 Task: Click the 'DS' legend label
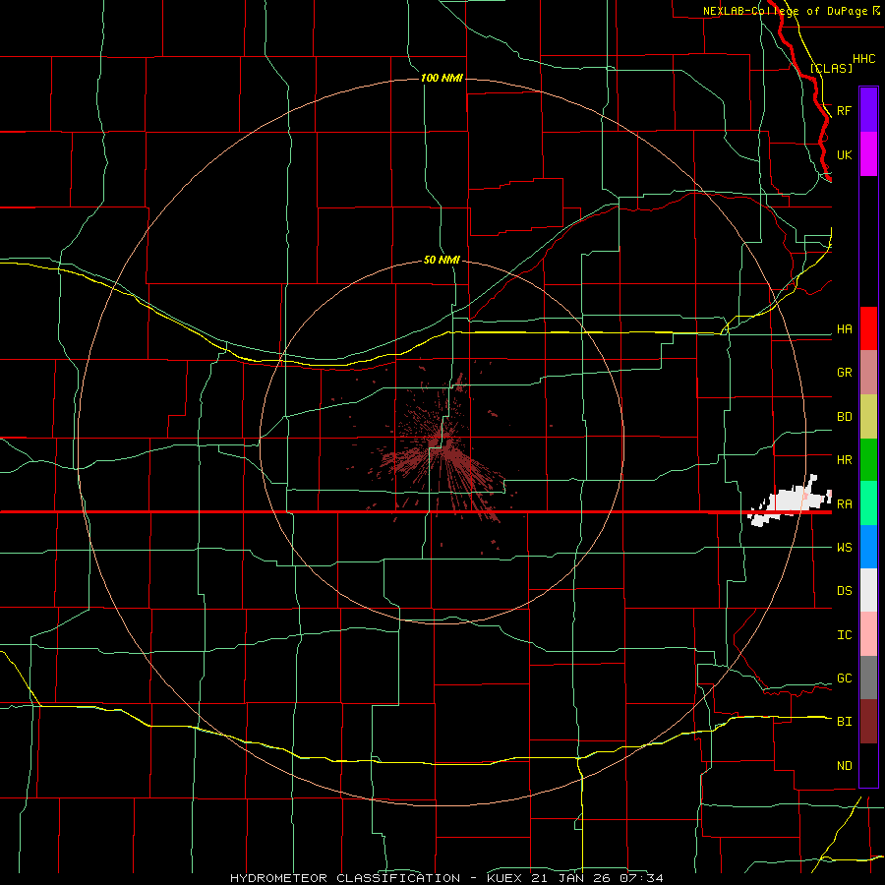coord(844,591)
